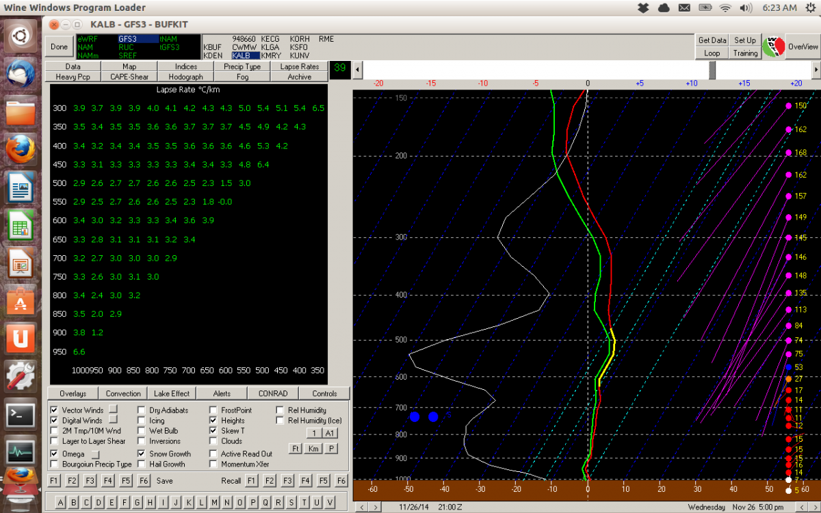Enable the Rel Humidity checkbox
The image size is (821, 513).
[x=280, y=410]
